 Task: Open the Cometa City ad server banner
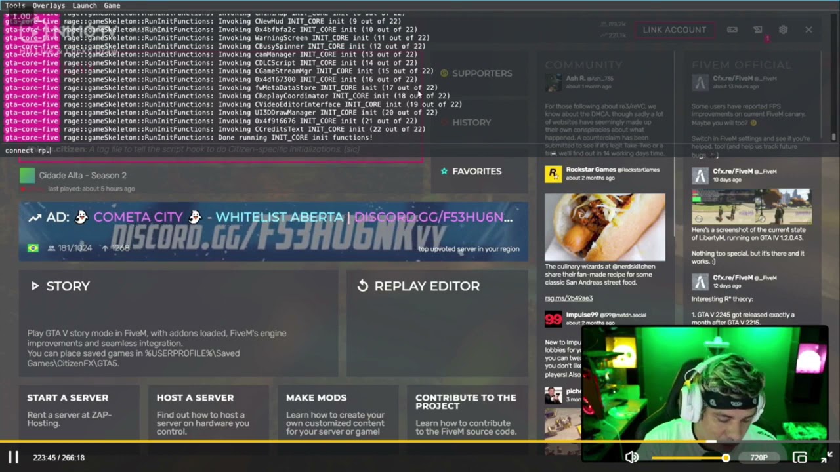coord(274,232)
